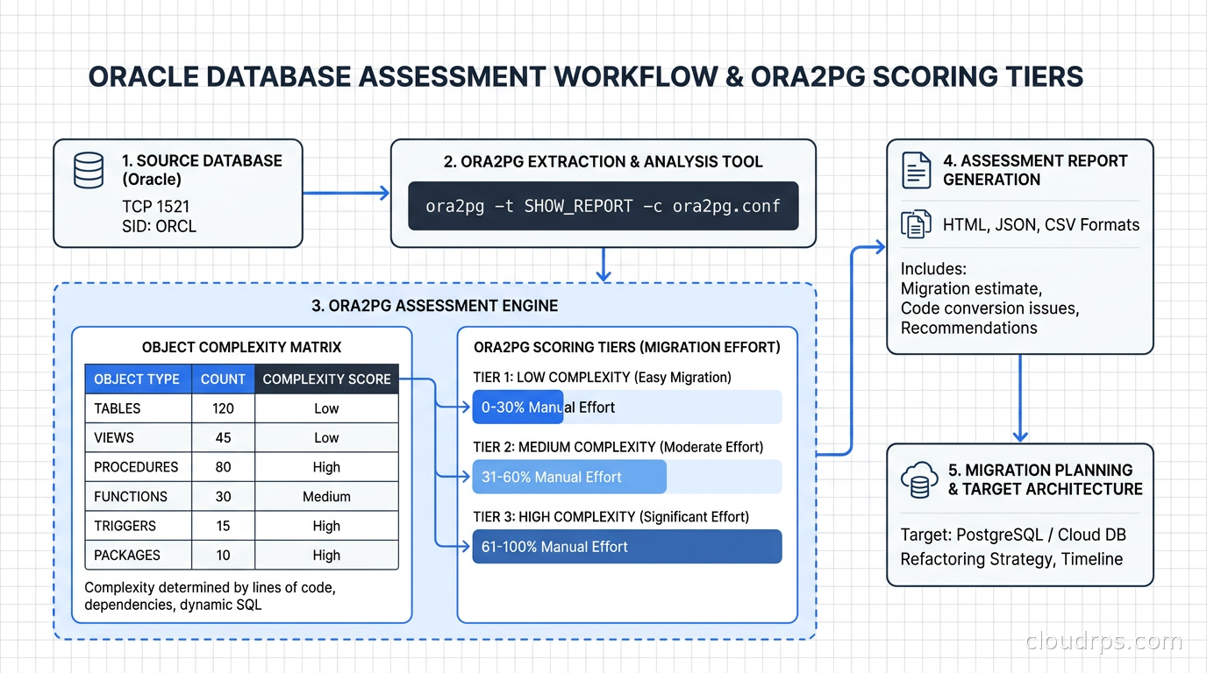
Task: Click the 31-60% Manual Effort progress bar
Action: pos(627,477)
